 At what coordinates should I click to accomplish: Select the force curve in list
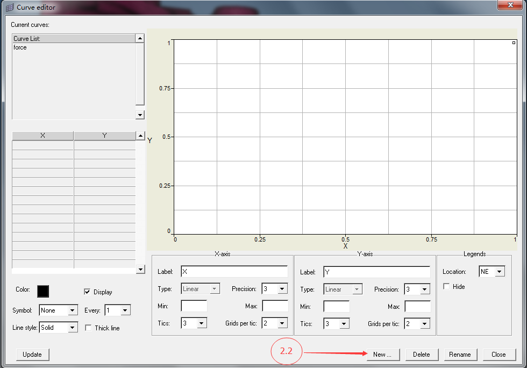[20, 47]
